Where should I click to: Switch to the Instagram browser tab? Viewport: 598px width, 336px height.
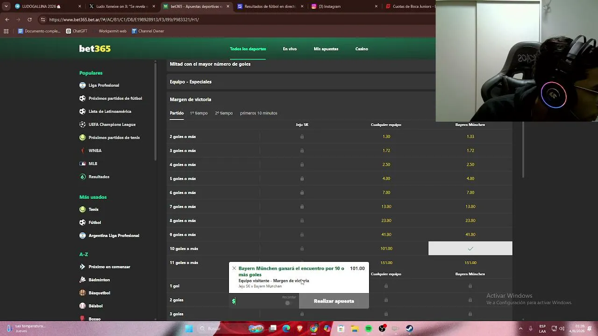(345, 7)
